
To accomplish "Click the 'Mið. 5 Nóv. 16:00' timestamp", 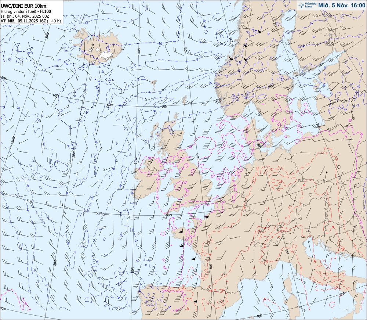I will coord(341,6).
